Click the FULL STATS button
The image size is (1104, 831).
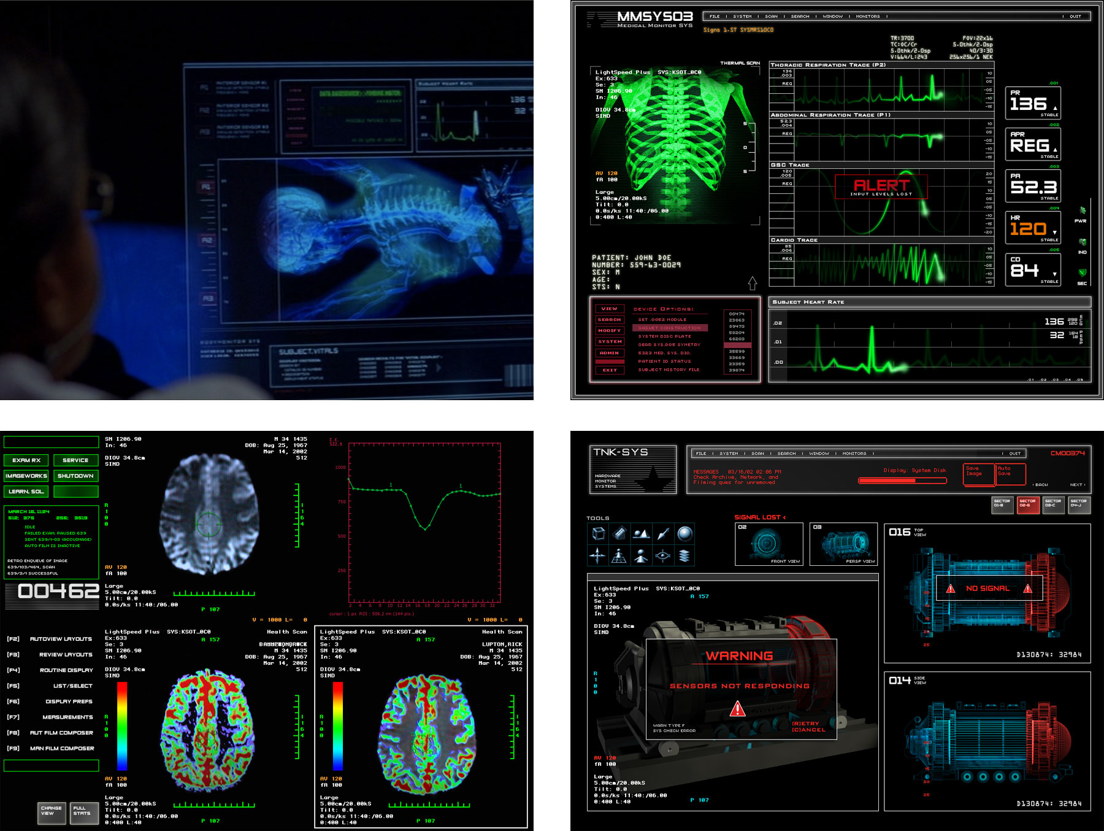(83, 812)
